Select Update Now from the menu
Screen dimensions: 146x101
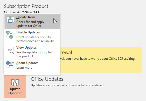32,21
